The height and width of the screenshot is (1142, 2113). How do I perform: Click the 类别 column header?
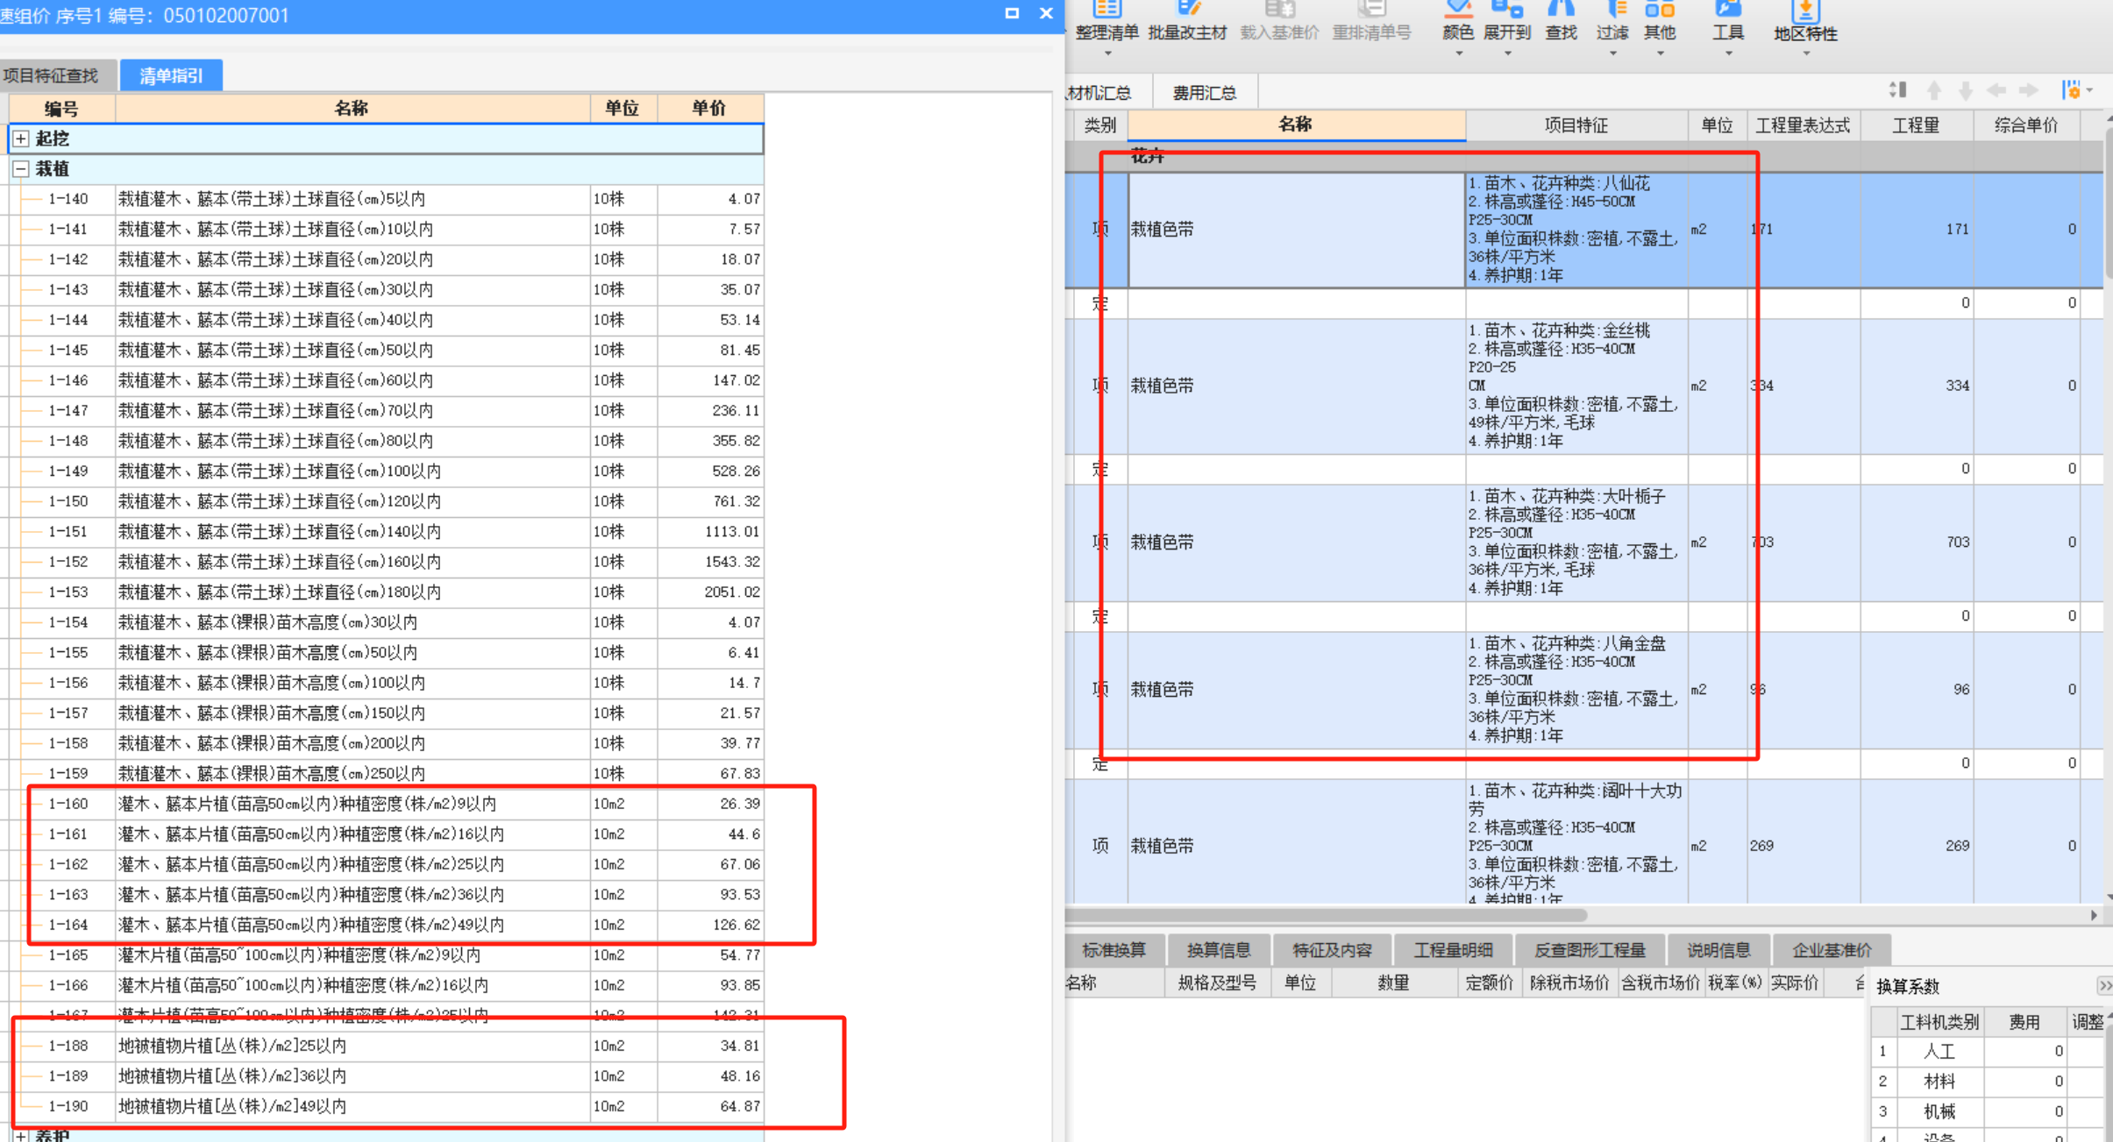point(1099,125)
